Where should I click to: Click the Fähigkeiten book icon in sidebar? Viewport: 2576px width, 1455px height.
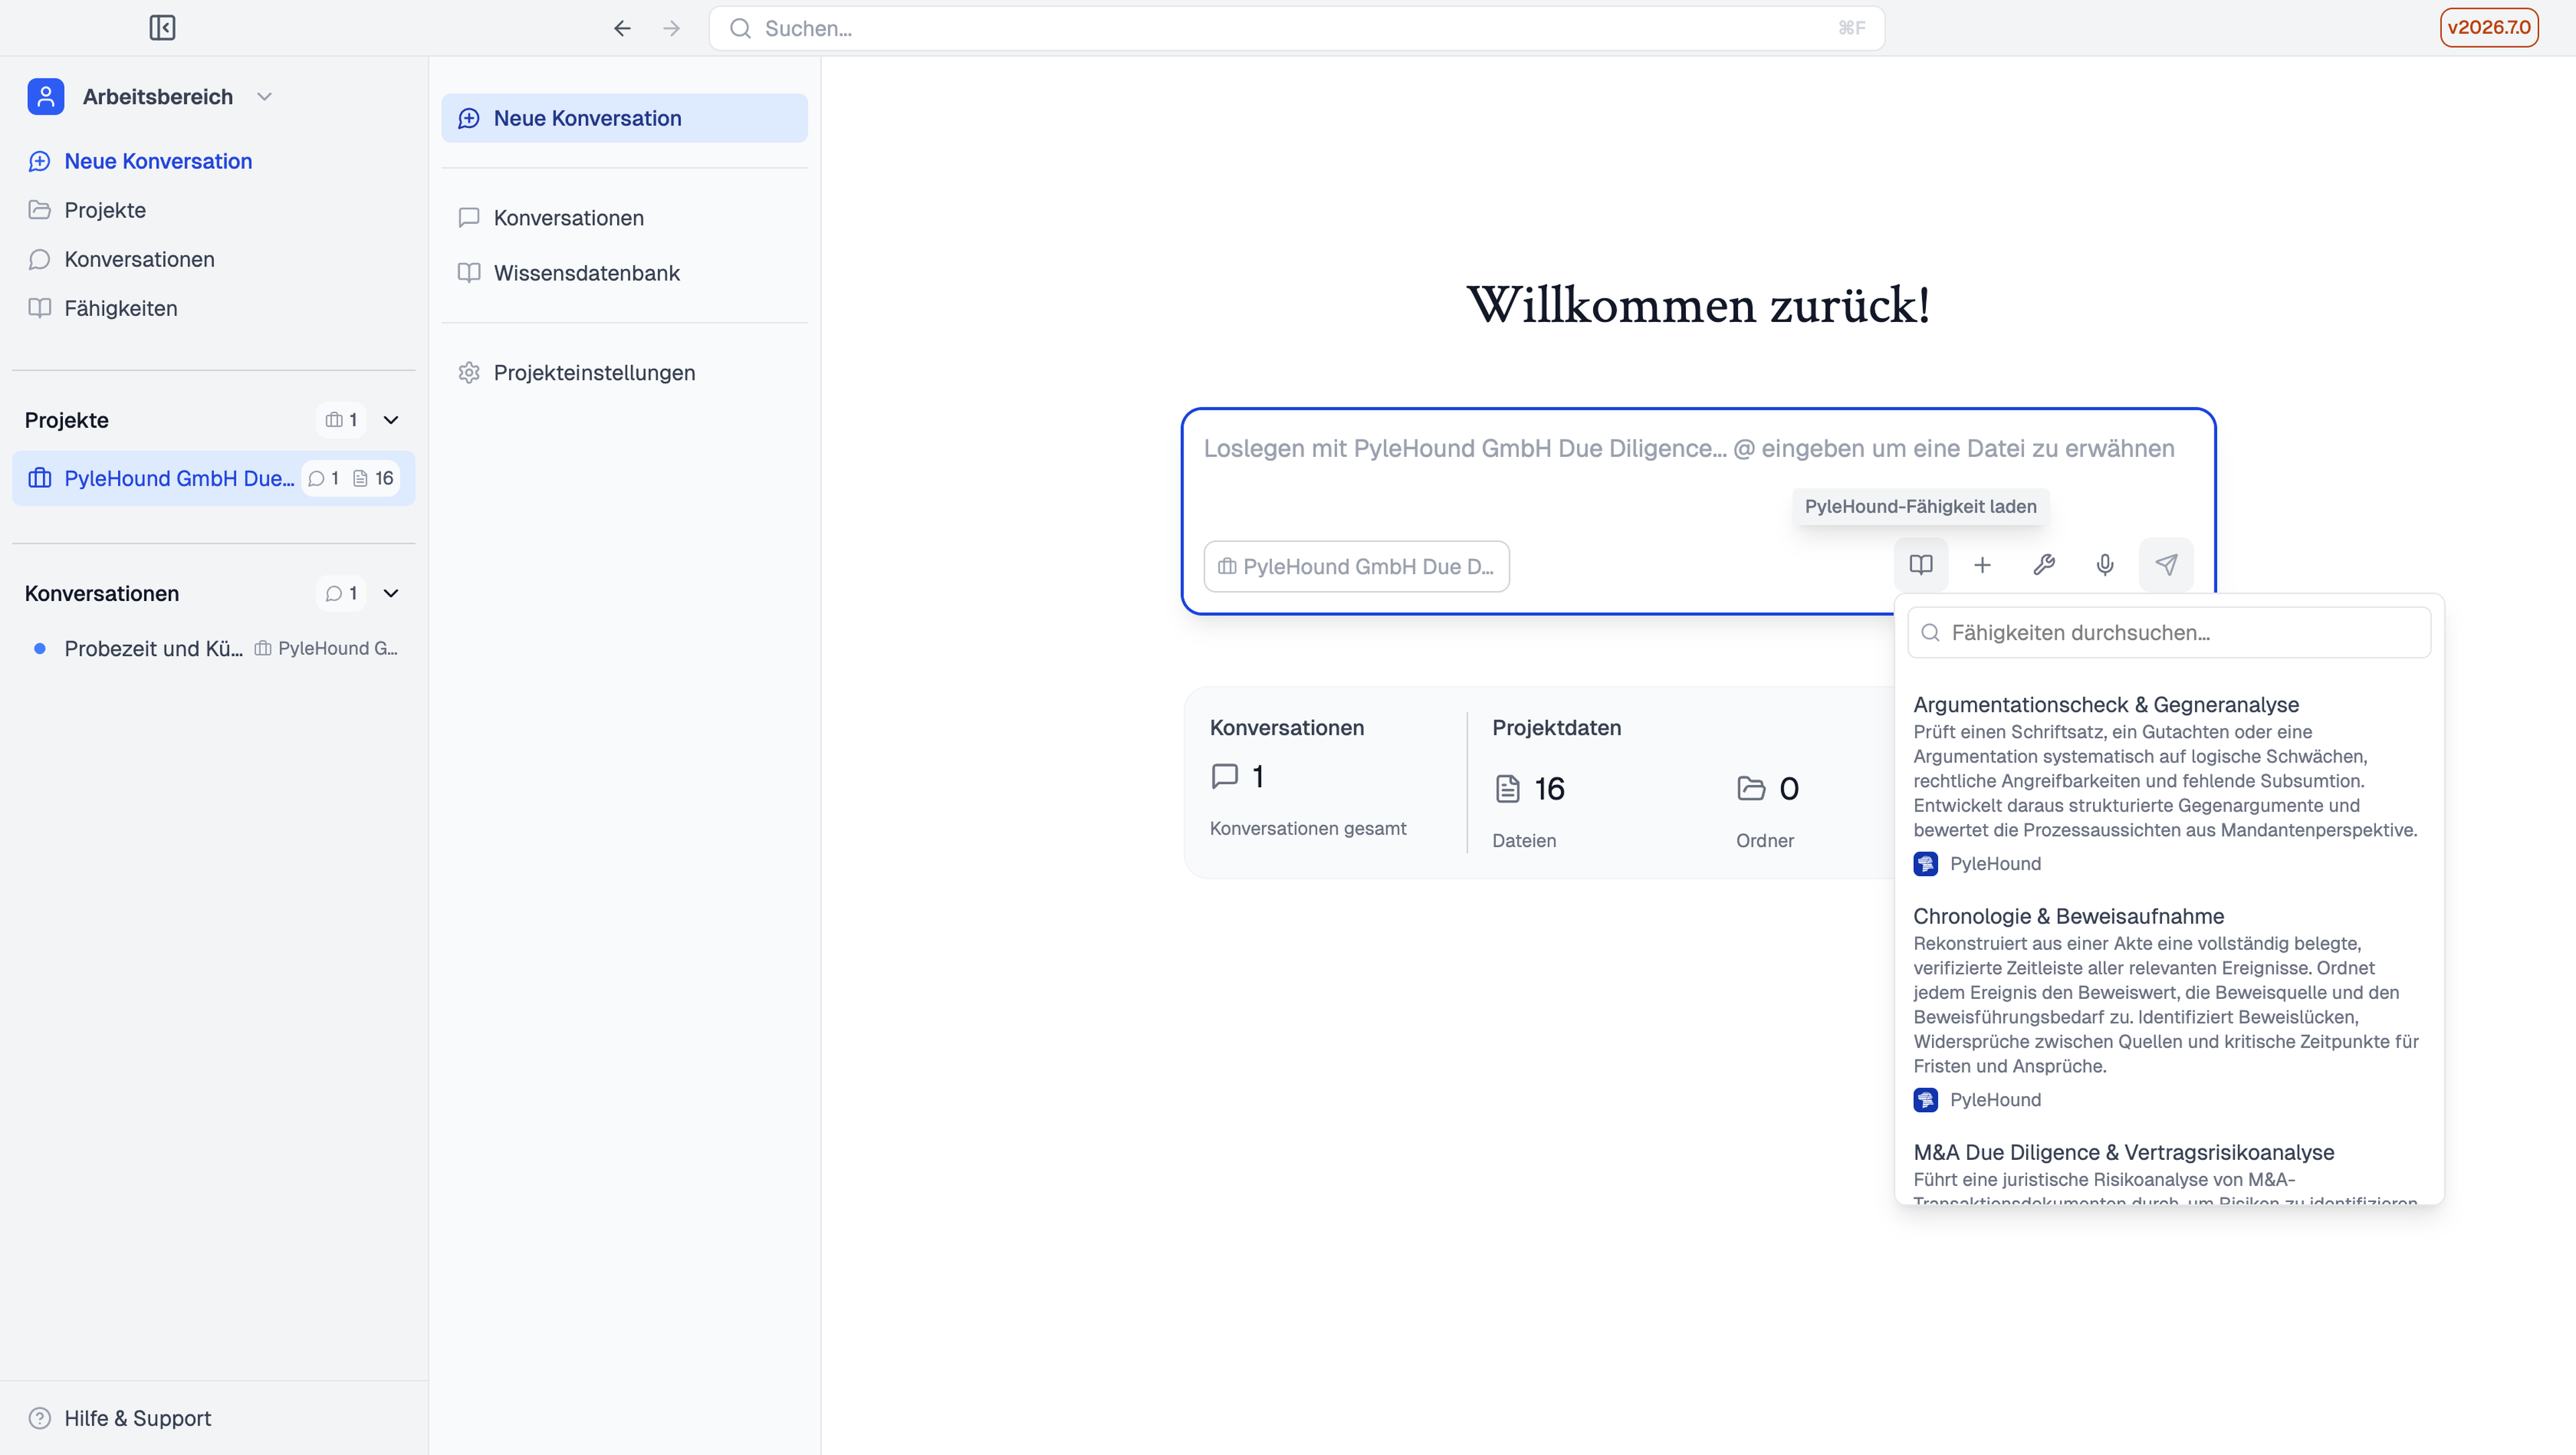coord(39,308)
